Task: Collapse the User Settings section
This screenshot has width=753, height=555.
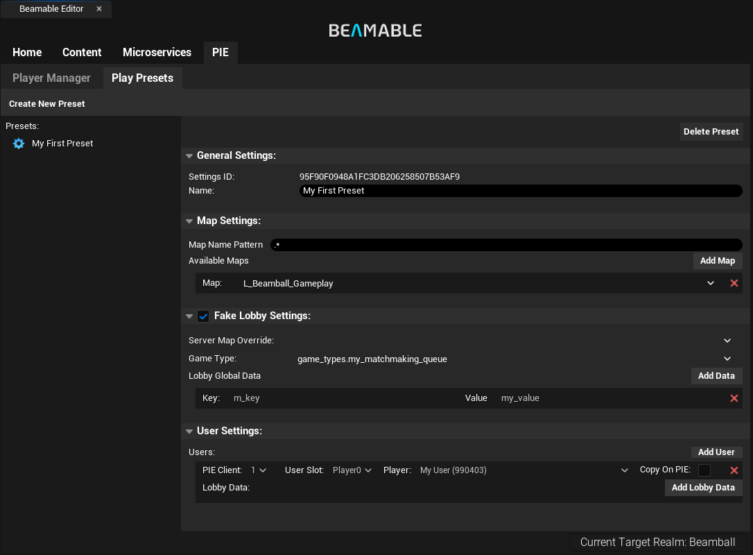Action: (189, 431)
